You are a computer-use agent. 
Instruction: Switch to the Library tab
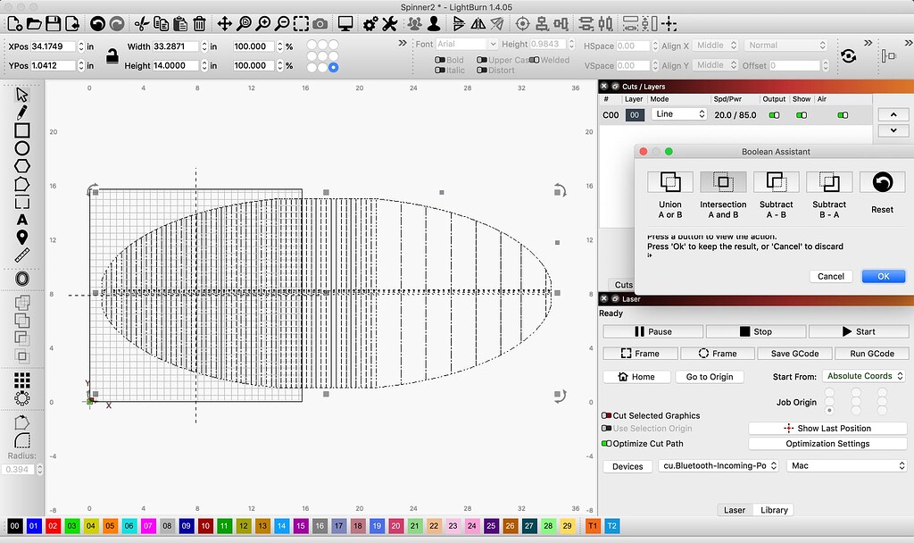(773, 510)
